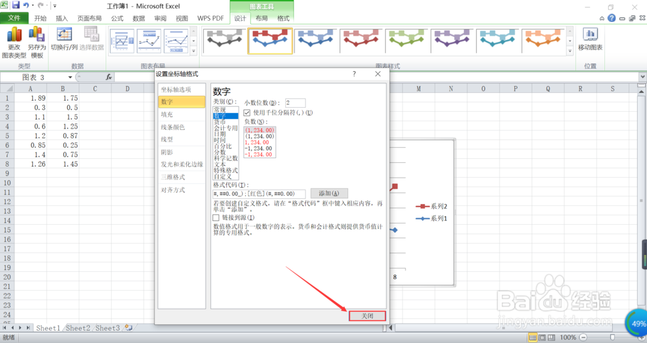Toggle Link to source (链接到源) checkbox
Image resolution: width=647 pixels, height=343 pixels.
(x=216, y=218)
